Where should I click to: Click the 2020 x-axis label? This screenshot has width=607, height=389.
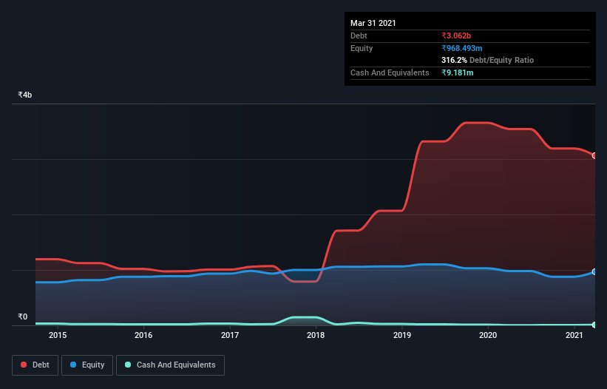(x=488, y=335)
